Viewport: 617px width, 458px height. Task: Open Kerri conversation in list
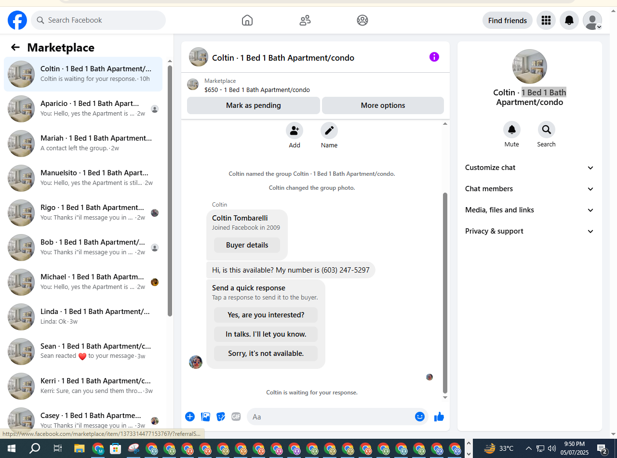coord(83,386)
